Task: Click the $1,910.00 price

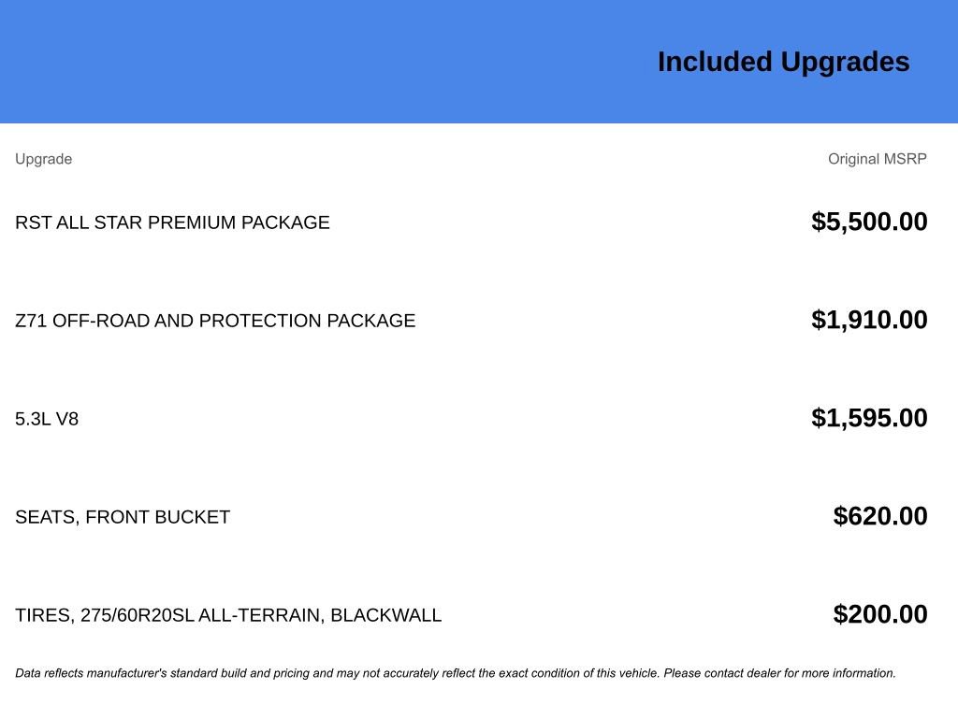Action: [x=869, y=320]
